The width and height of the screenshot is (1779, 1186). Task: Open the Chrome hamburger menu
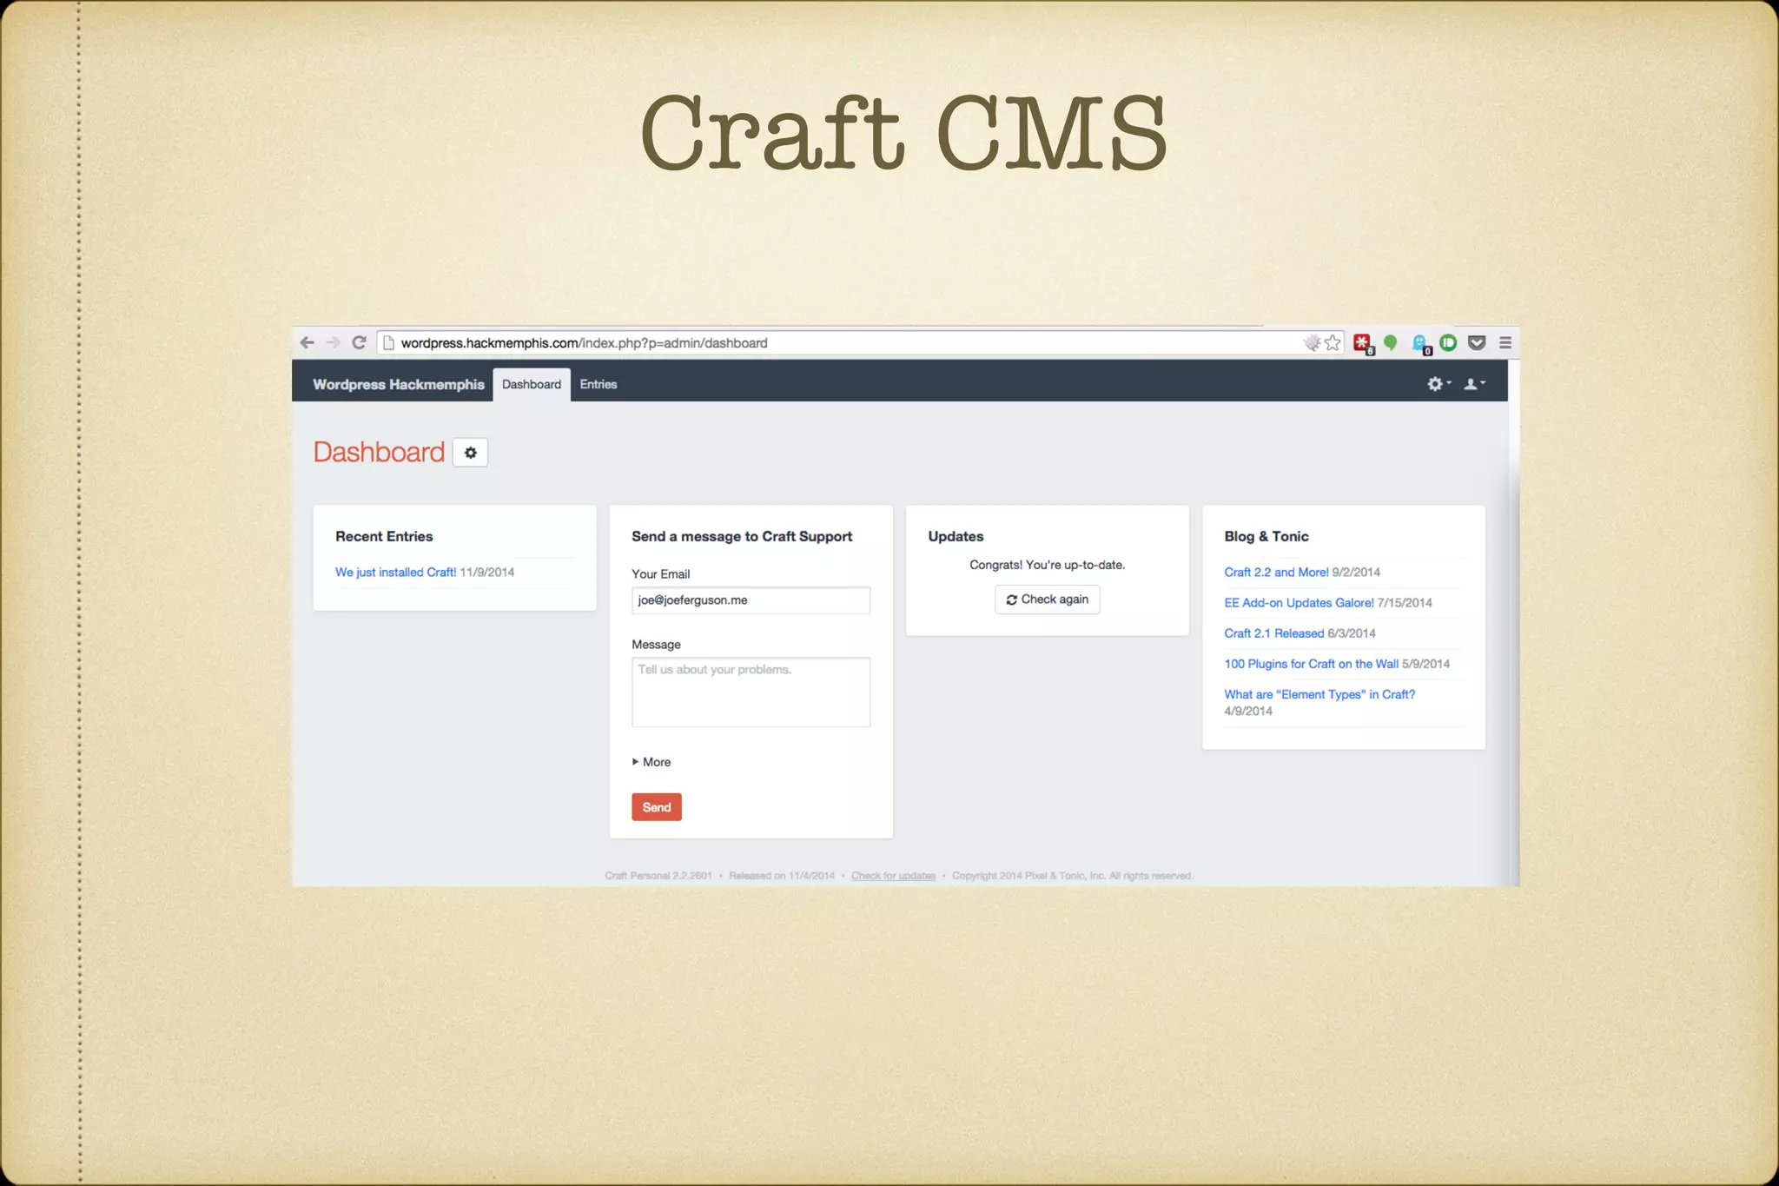coord(1505,342)
